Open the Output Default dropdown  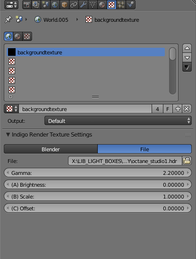pyautogui.click(x=118, y=121)
